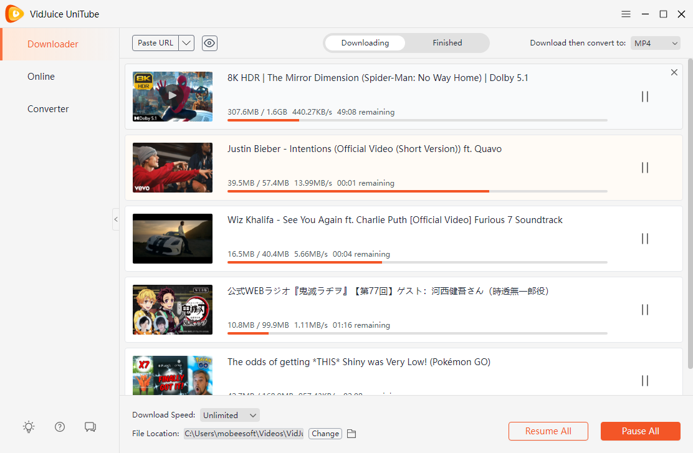This screenshot has width=693, height=453.
Task: Switch to the Finished tab
Action: pyautogui.click(x=447, y=43)
